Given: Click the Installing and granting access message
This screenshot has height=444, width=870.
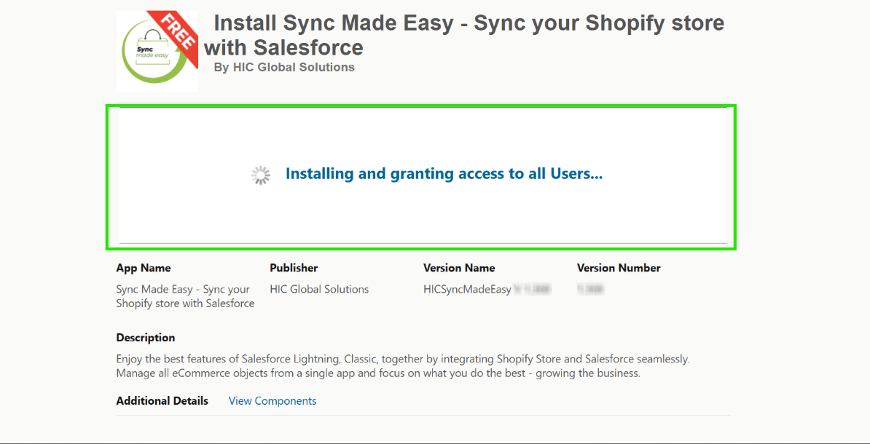Looking at the screenshot, I should pos(444,174).
